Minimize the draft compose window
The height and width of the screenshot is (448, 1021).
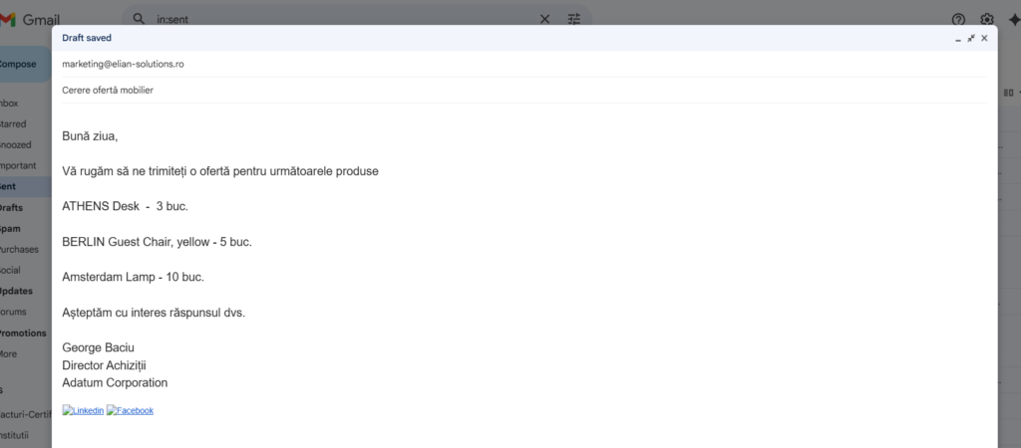pyautogui.click(x=958, y=38)
